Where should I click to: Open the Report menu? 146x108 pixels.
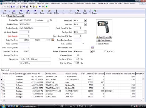[126, 3]
